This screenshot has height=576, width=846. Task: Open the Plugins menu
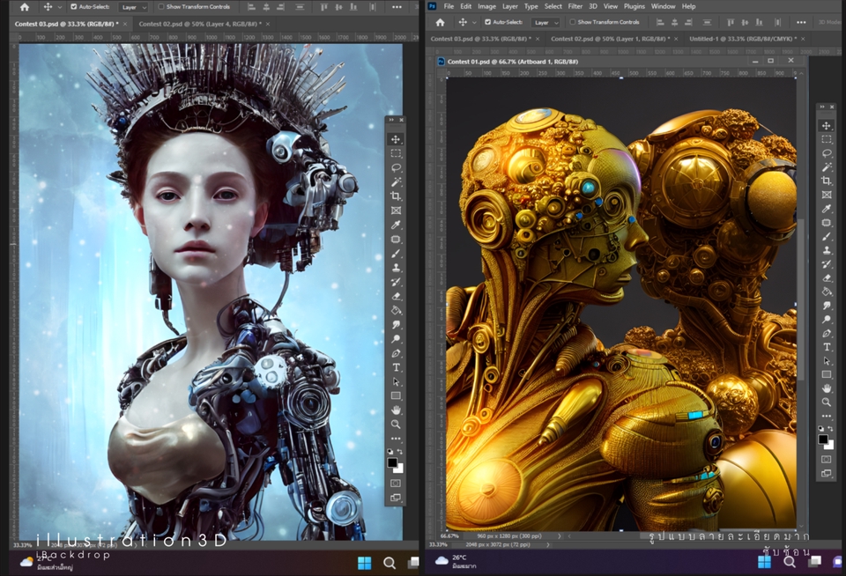pyautogui.click(x=634, y=6)
